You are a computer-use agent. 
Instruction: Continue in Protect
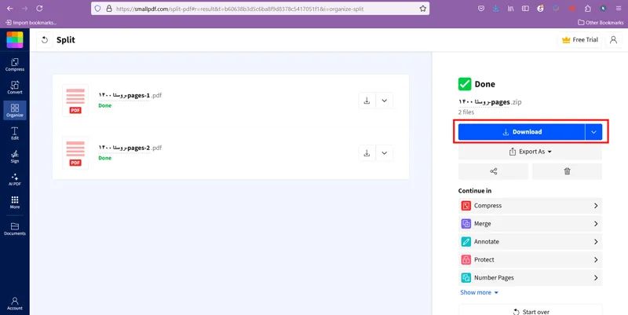click(531, 260)
